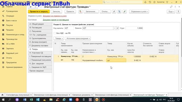182x102 pixels.
Task: Open Zoom from the taskbar
Action: [71, 99]
